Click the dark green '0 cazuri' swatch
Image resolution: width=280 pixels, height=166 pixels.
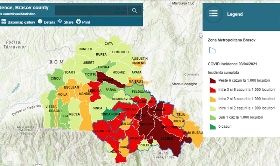tap(212, 126)
